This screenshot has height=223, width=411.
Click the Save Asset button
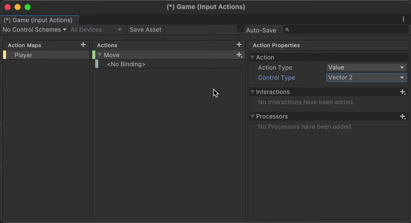point(146,29)
